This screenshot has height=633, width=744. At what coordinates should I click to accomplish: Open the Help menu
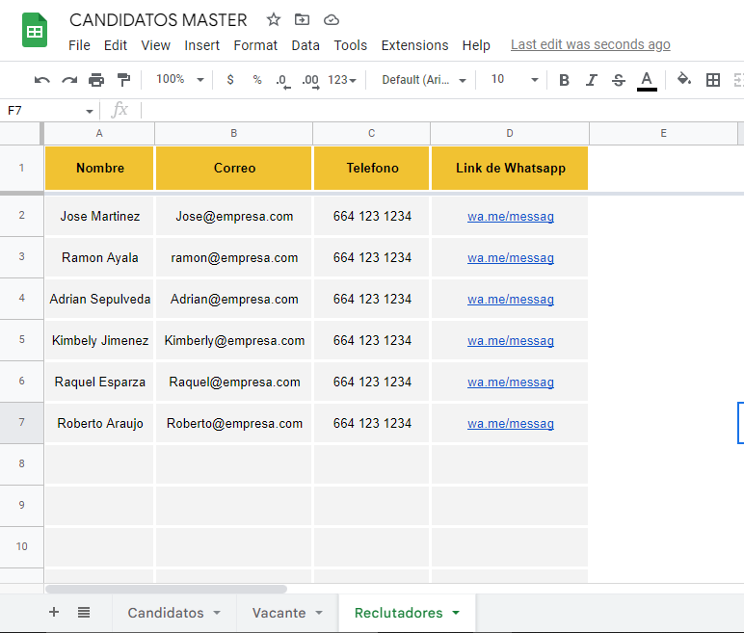pyautogui.click(x=476, y=45)
